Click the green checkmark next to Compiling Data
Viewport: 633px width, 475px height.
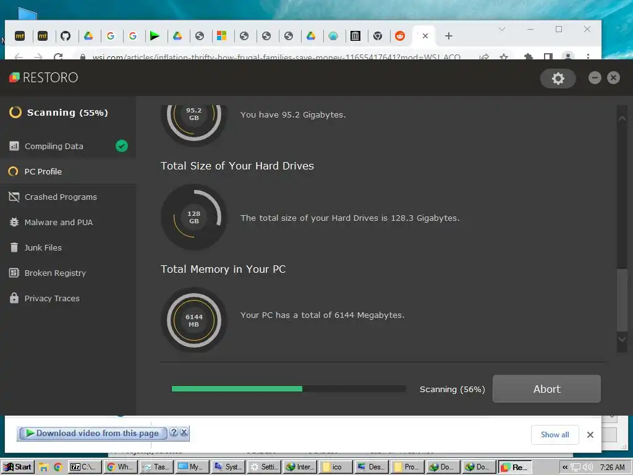click(122, 146)
